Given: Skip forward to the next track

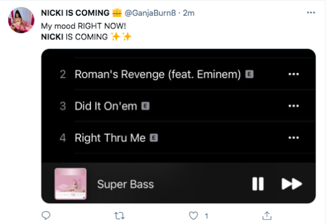Looking at the screenshot, I should pos(291,183).
